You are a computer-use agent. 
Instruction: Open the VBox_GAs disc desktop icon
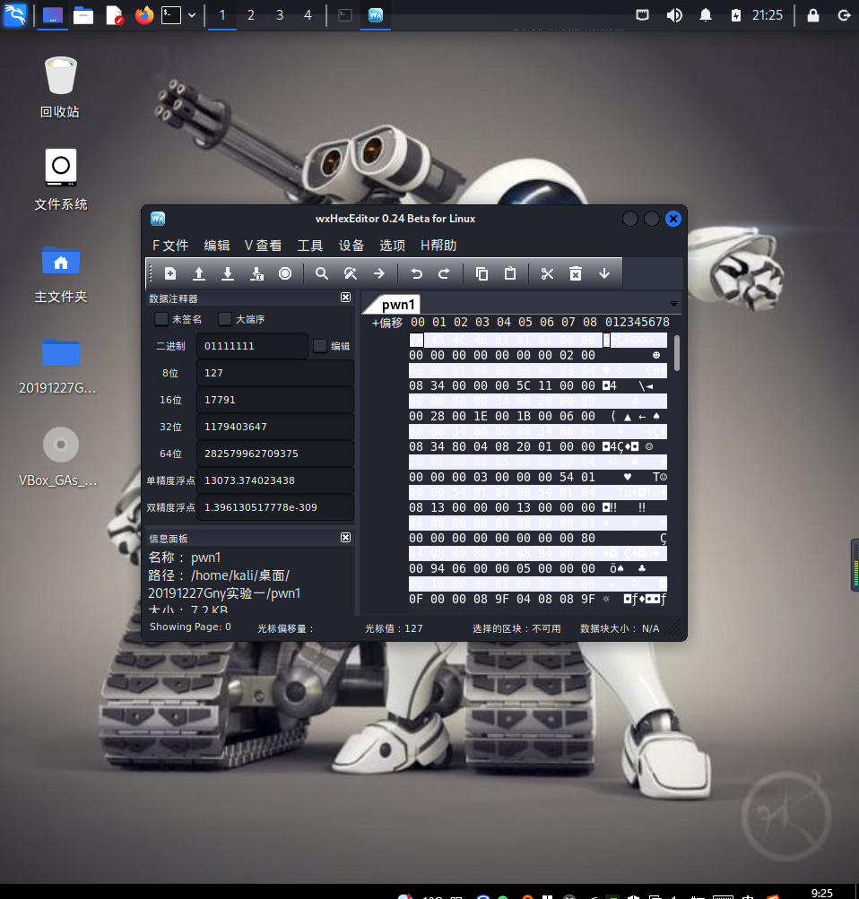click(58, 457)
